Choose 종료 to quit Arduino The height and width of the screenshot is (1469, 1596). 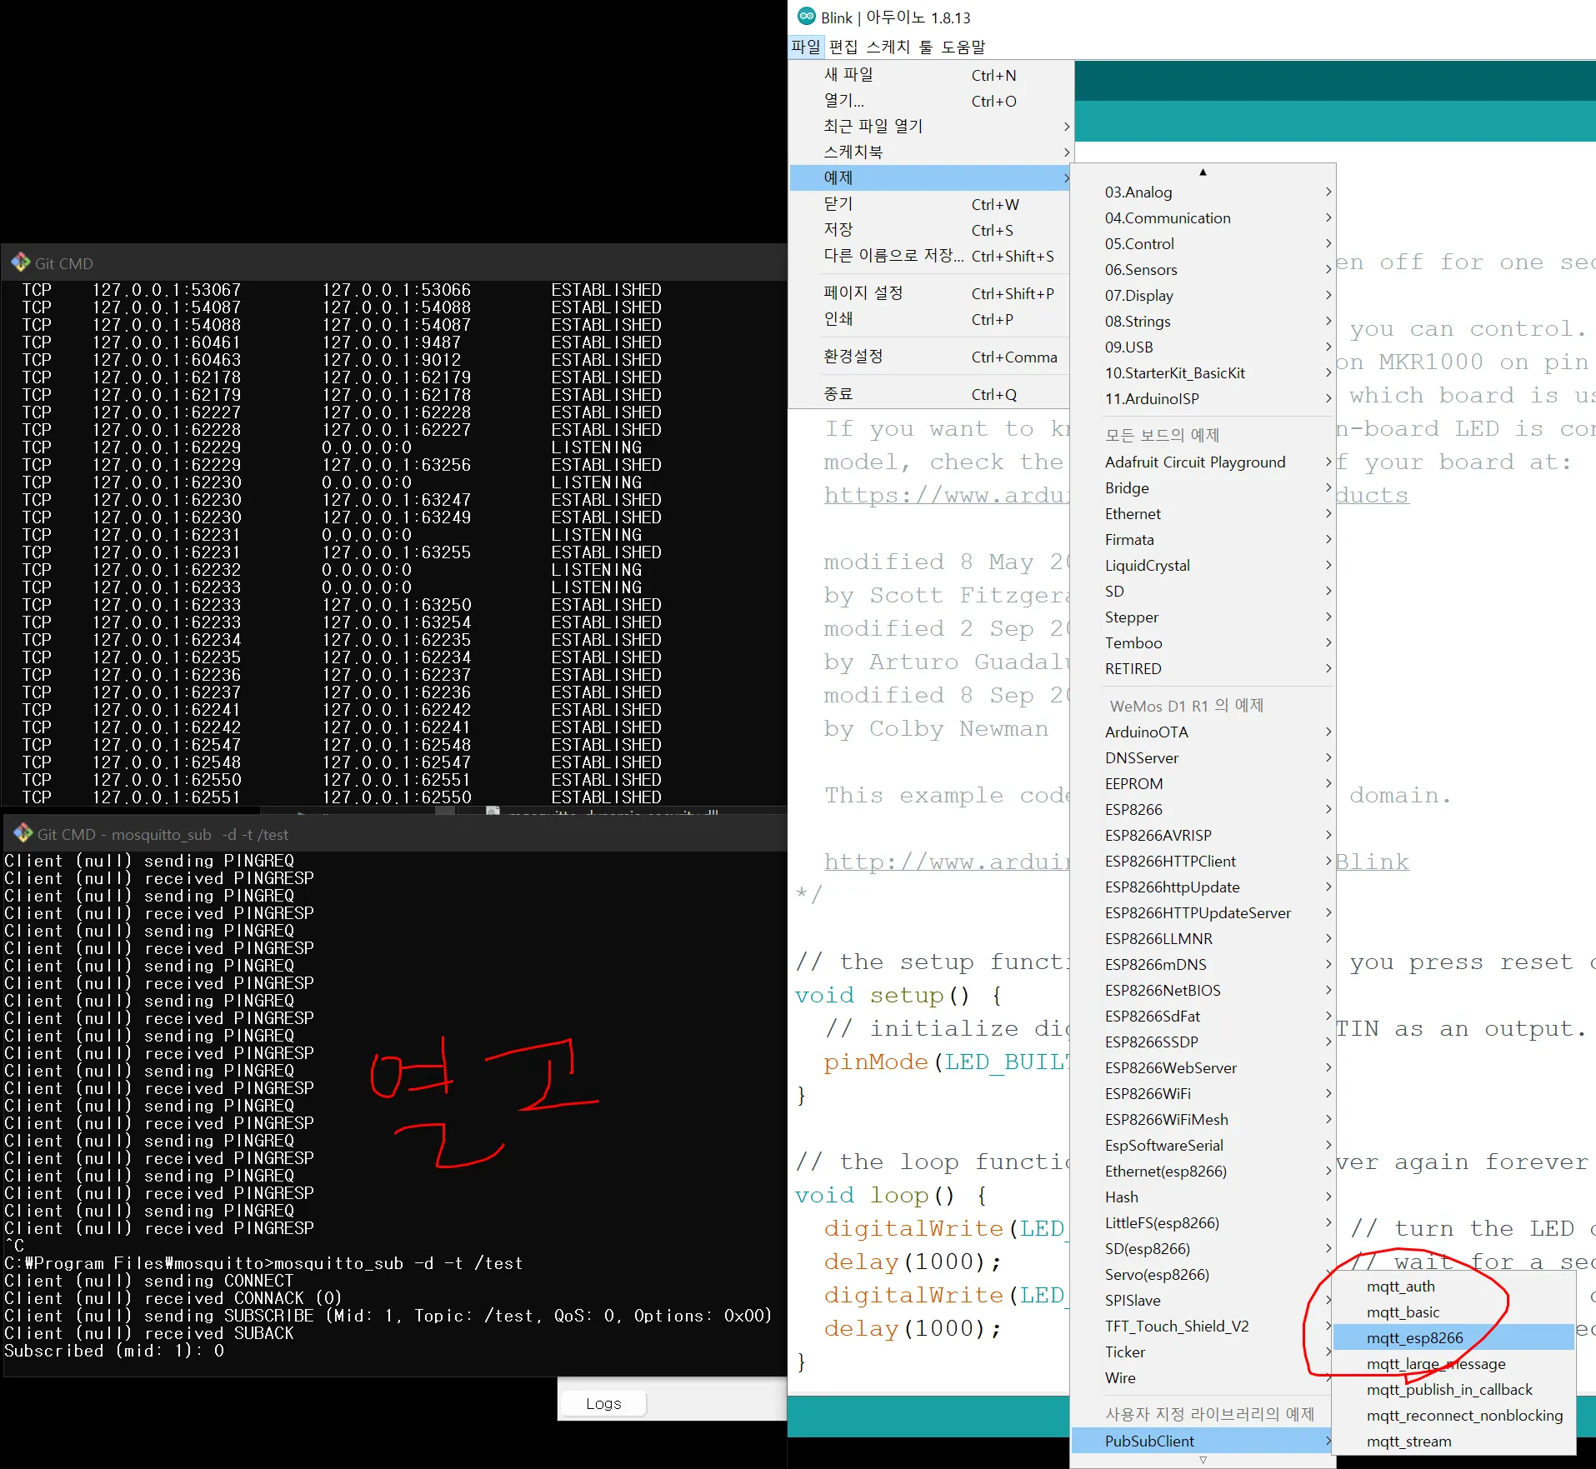(x=929, y=394)
